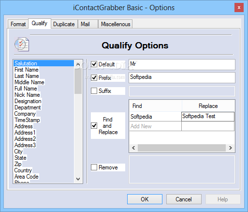Click the Default value field containing Mr

click(182, 64)
